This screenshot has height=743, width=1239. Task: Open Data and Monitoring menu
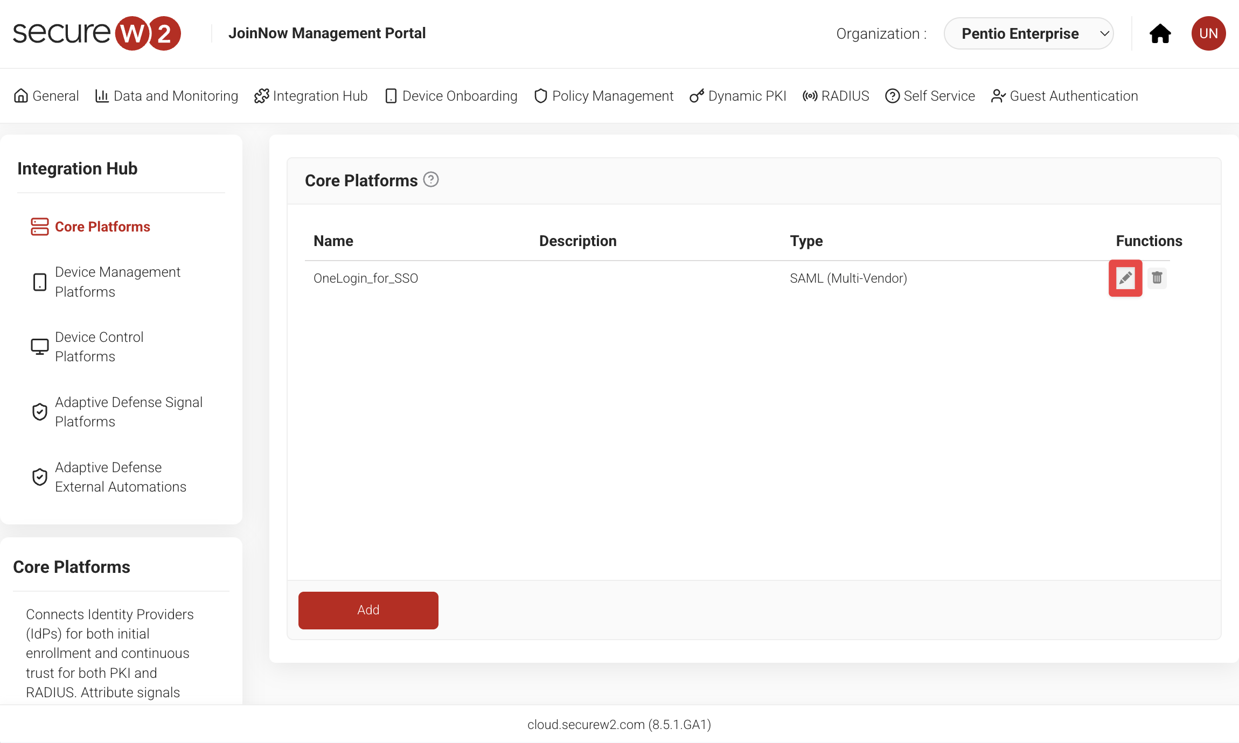[166, 96]
